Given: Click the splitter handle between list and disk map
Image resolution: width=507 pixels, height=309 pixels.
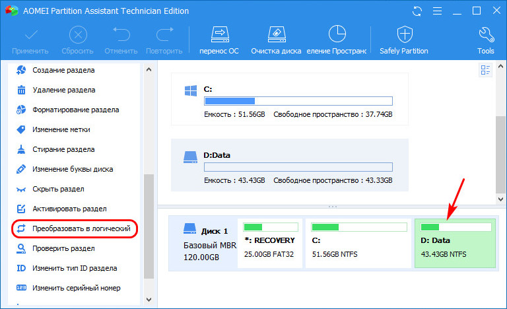Looking at the screenshot, I should tap(333, 207).
